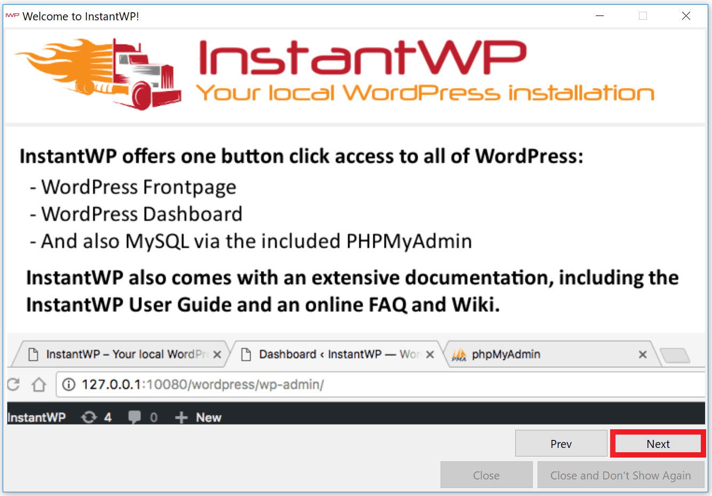Open the InstantWP menu in the black admin bar
Viewport: 712px width, 496px height.
click(35, 417)
